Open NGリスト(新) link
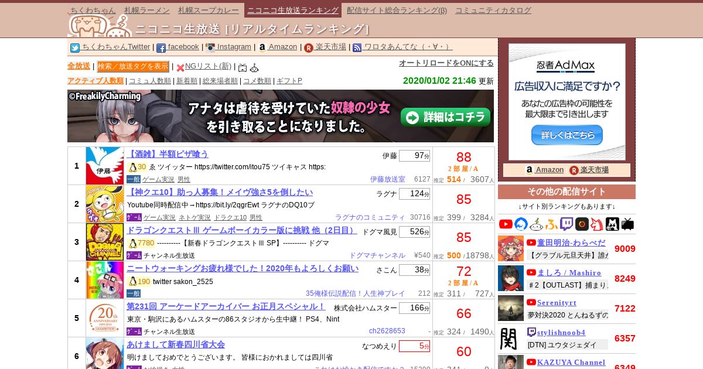The width and height of the screenshot is (703, 369). [x=208, y=66]
